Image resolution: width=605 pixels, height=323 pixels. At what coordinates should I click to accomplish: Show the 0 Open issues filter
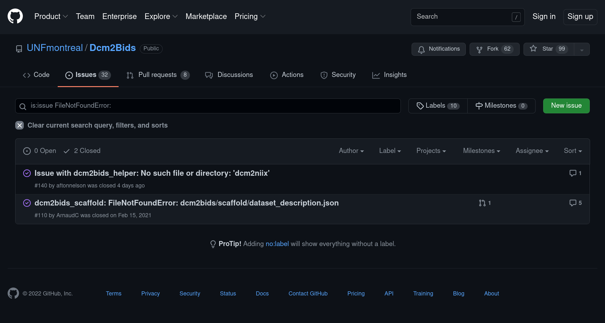click(x=40, y=151)
